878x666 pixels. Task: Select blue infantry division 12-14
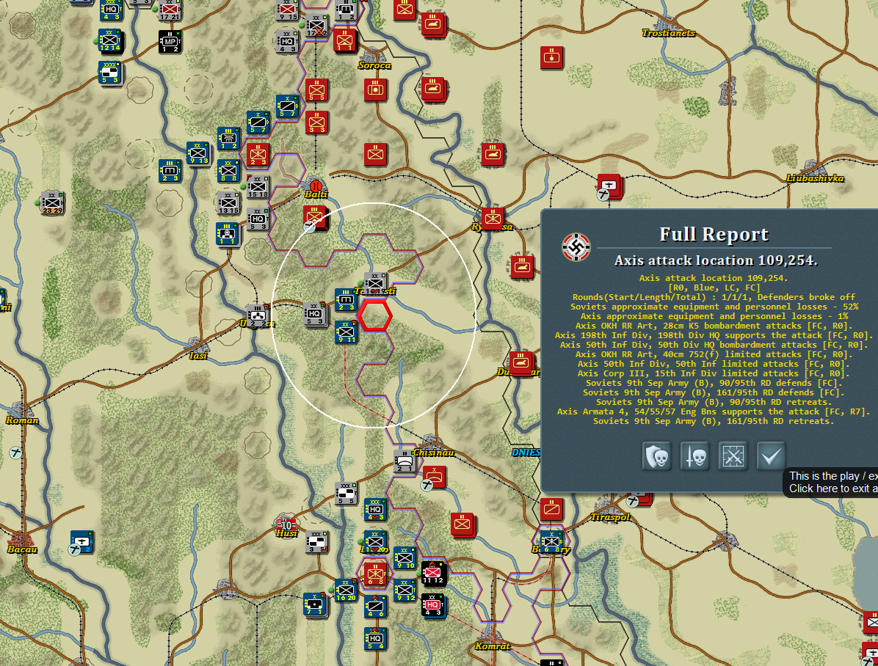(110, 40)
